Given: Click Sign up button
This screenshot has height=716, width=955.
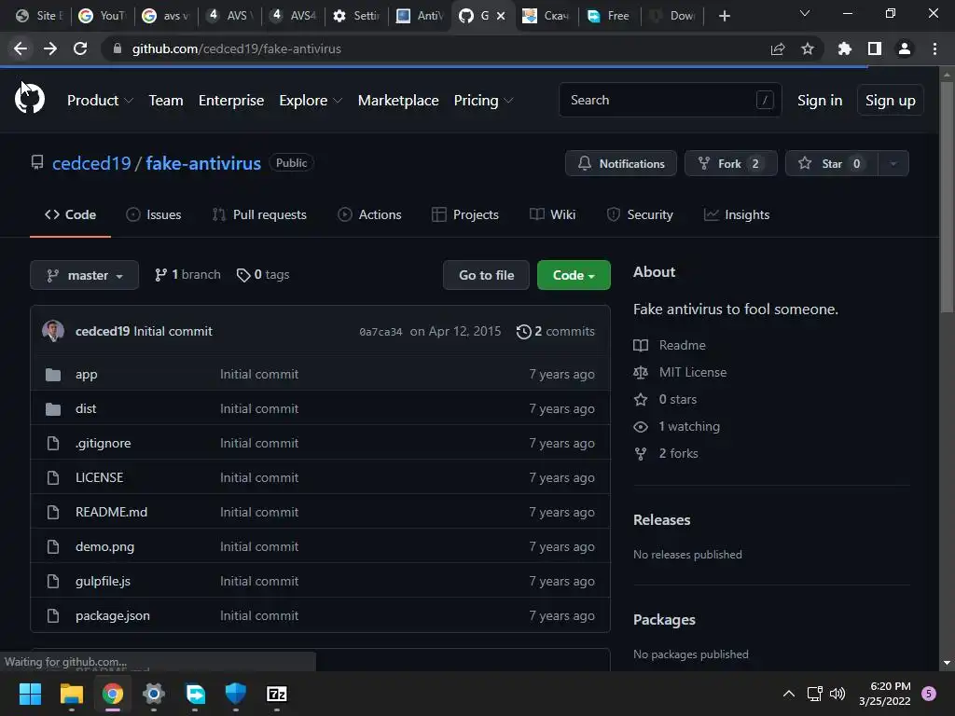Looking at the screenshot, I should coord(890,101).
